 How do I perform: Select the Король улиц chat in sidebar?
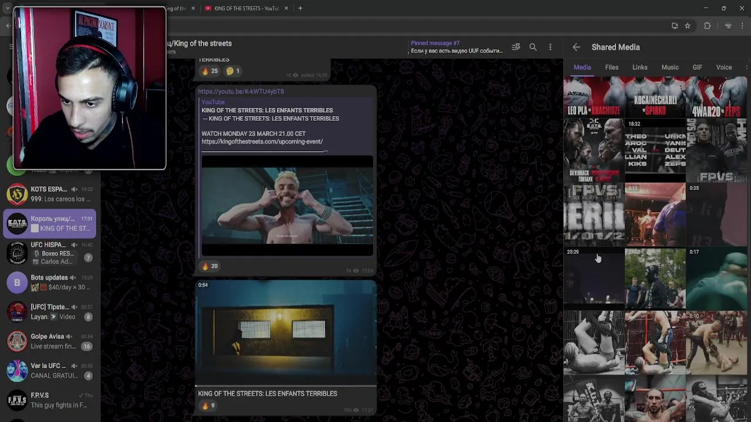50,223
